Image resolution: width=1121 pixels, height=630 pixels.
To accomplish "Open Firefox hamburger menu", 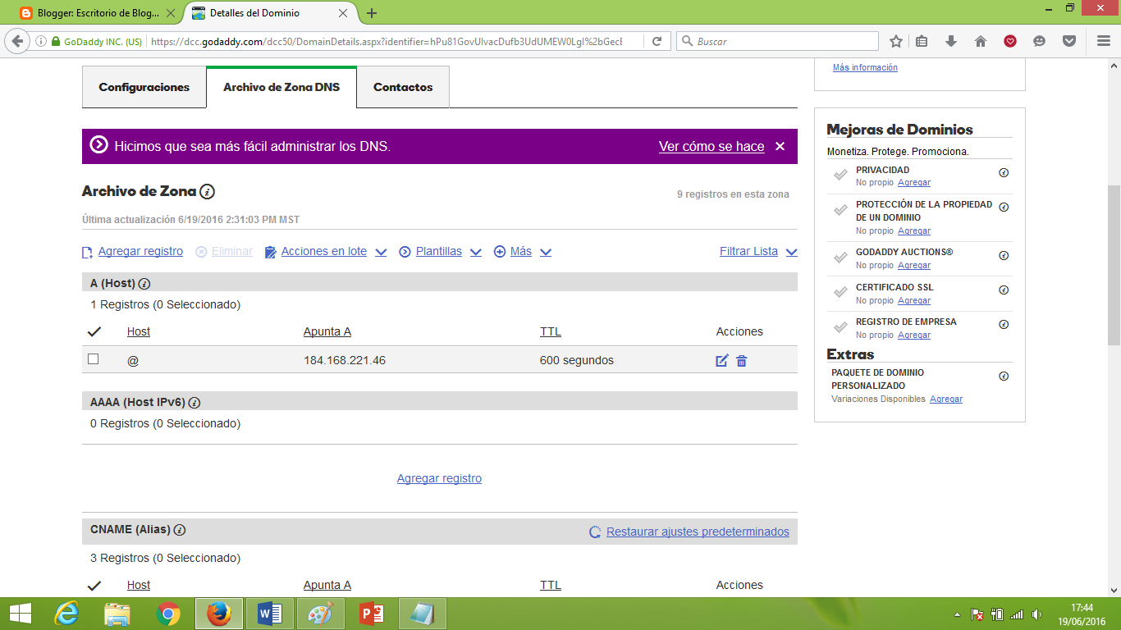I will (1104, 41).
